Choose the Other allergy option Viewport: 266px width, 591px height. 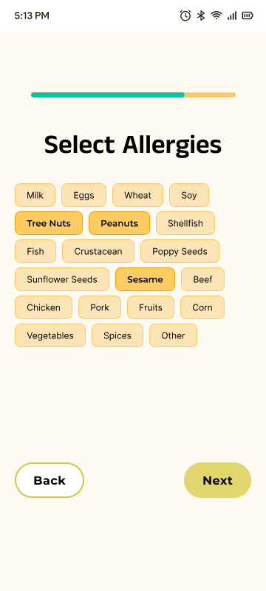173,335
